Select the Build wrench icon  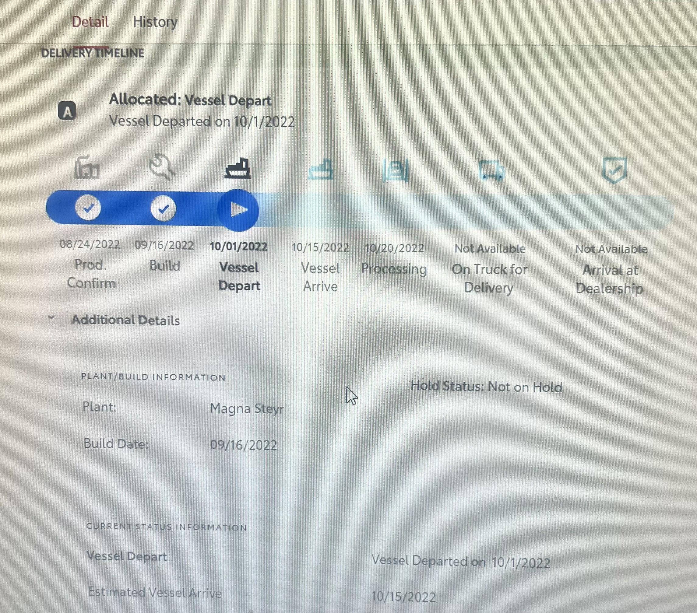pos(162,167)
